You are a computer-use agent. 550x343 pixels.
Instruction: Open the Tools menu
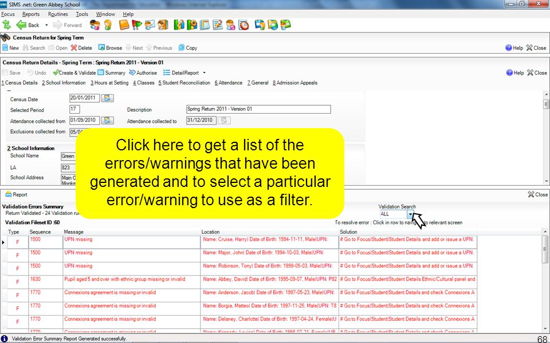[82, 14]
